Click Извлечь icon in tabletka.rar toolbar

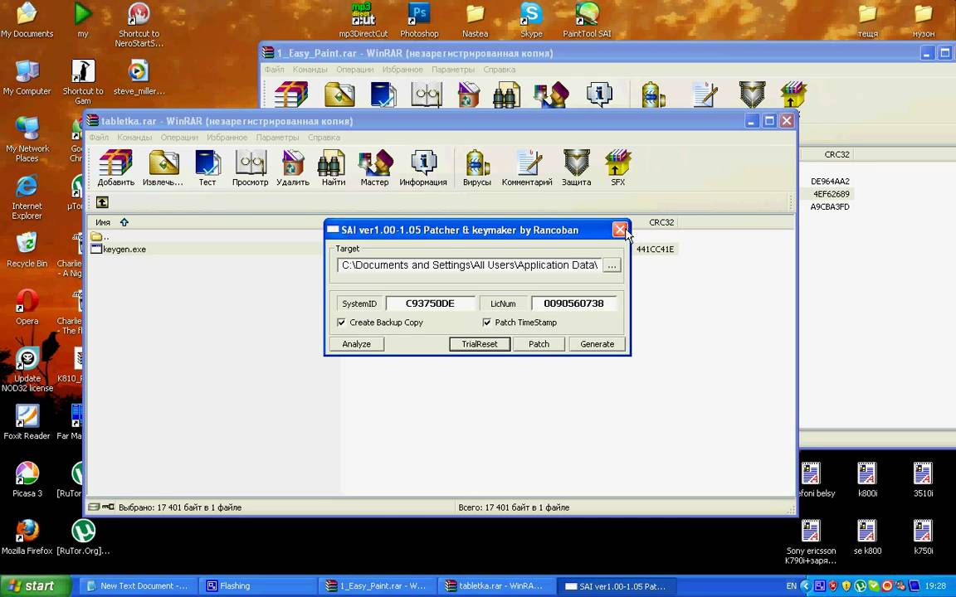163,167
